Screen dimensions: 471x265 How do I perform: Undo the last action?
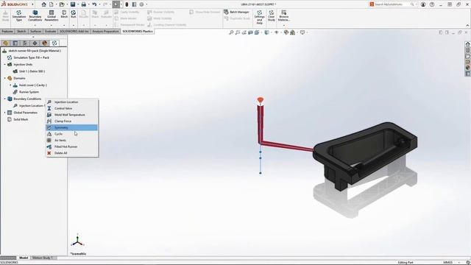(x=94, y=4)
